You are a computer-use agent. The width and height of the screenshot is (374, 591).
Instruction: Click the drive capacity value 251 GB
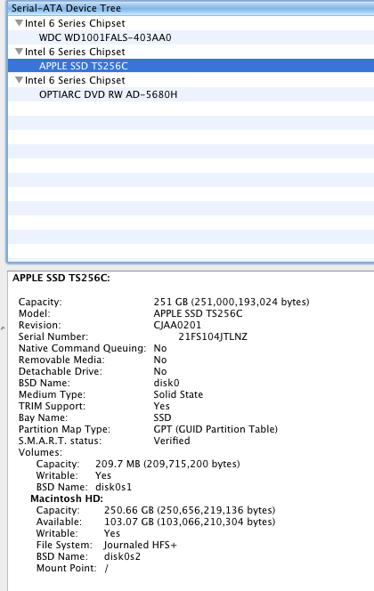(x=232, y=302)
